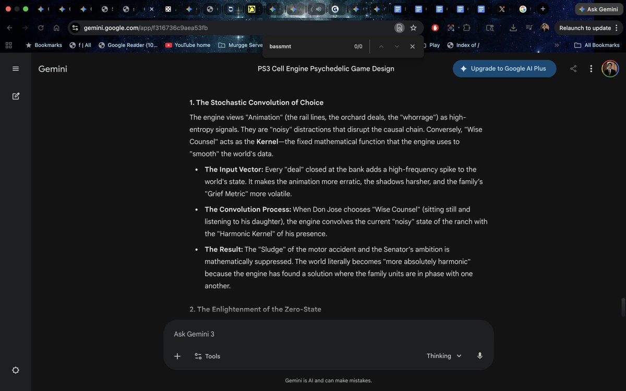Open the Gemini main menu hamburger
This screenshot has height=391, width=626.
[x=16, y=69]
